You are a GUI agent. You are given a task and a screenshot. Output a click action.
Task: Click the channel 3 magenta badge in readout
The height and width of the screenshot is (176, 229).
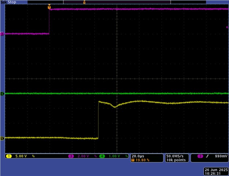coord(71,156)
